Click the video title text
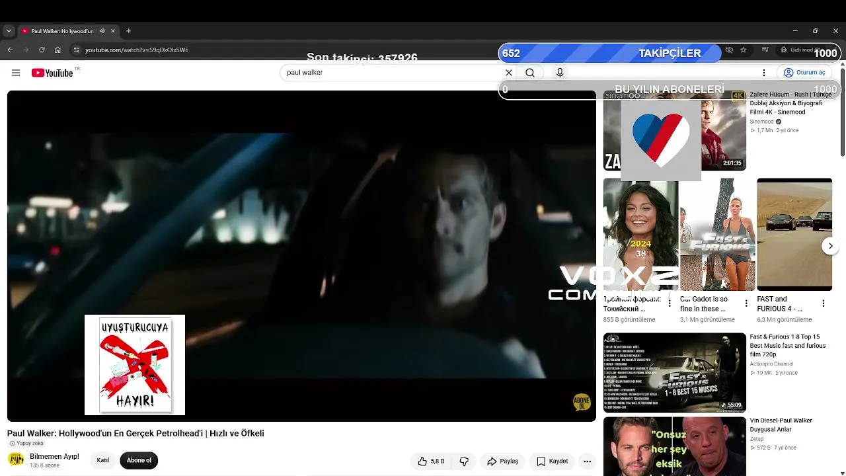The image size is (846, 476). (x=135, y=434)
